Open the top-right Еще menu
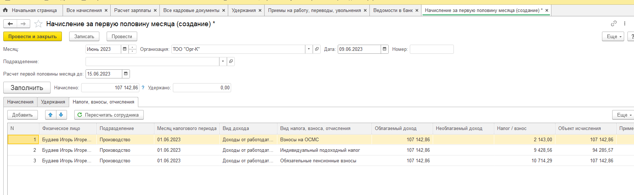634x195 pixels. (x=613, y=36)
